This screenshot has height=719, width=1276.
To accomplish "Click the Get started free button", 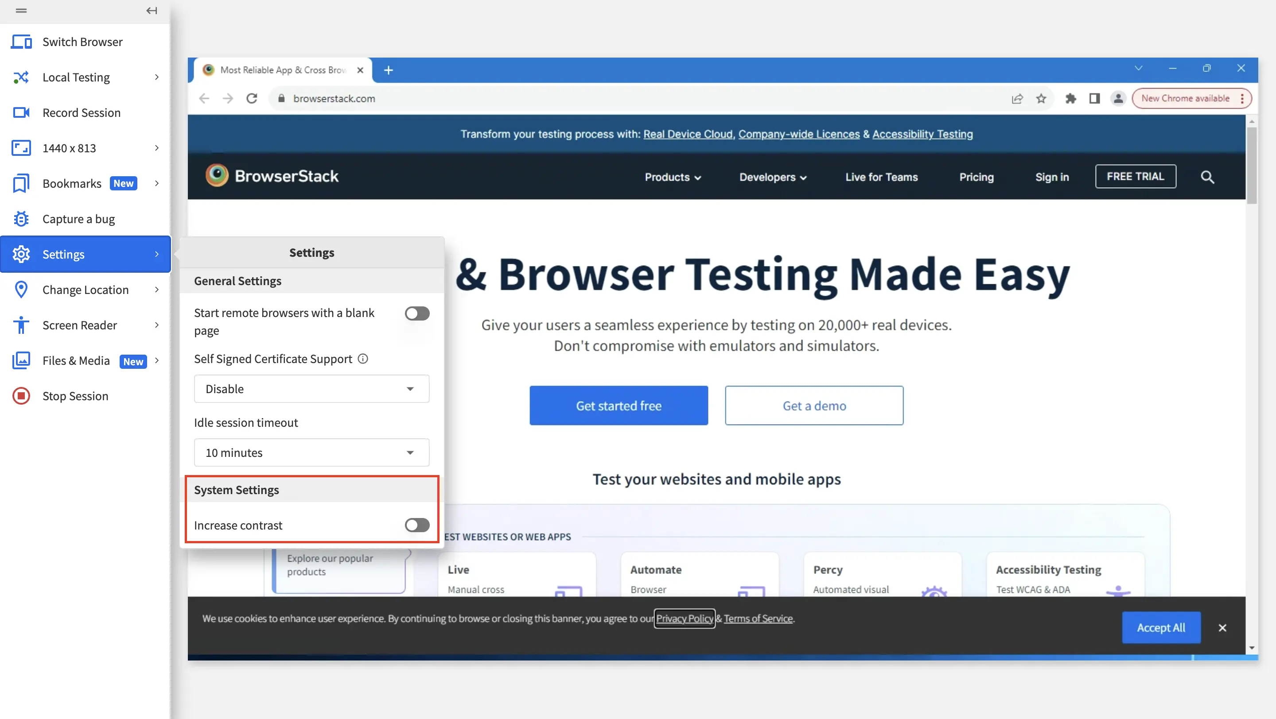I will pyautogui.click(x=618, y=405).
